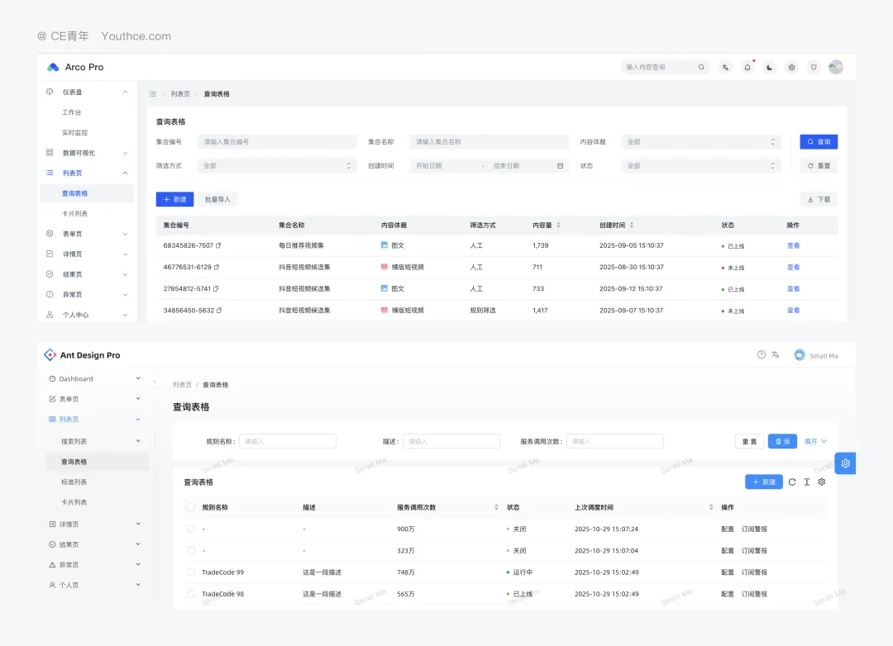Expand the search form via 展开 link
The width and height of the screenshot is (893, 646).
(x=815, y=442)
